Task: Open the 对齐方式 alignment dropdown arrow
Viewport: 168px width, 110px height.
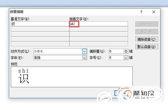Action: coord(84,51)
